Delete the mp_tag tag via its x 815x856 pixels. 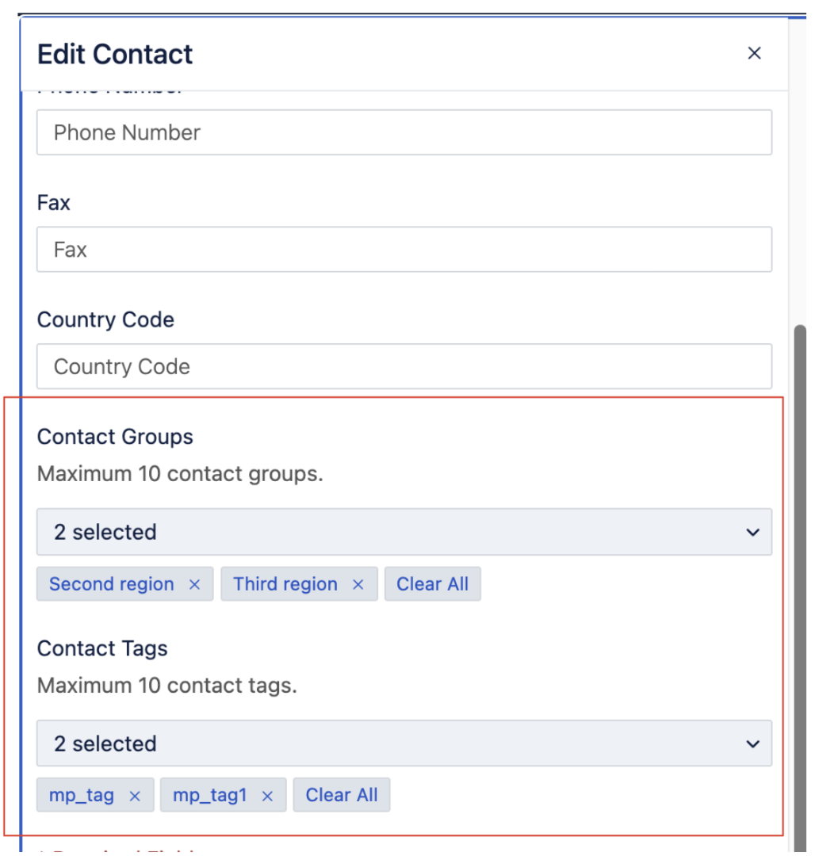(x=135, y=797)
